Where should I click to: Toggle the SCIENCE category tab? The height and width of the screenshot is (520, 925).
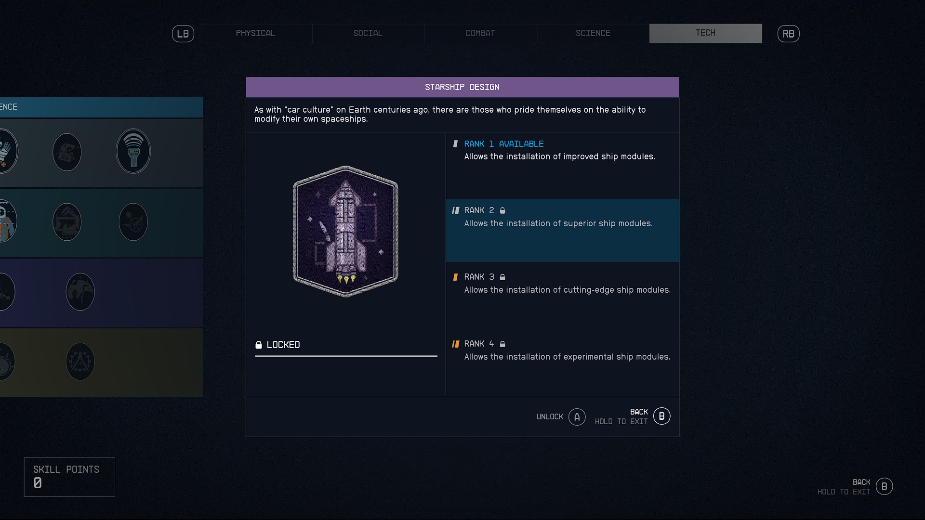tap(593, 33)
